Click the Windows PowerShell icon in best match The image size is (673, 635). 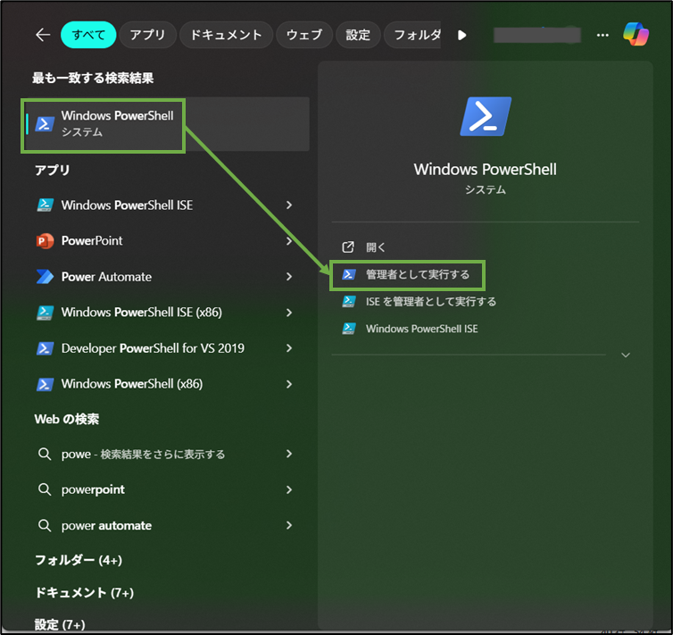45,123
